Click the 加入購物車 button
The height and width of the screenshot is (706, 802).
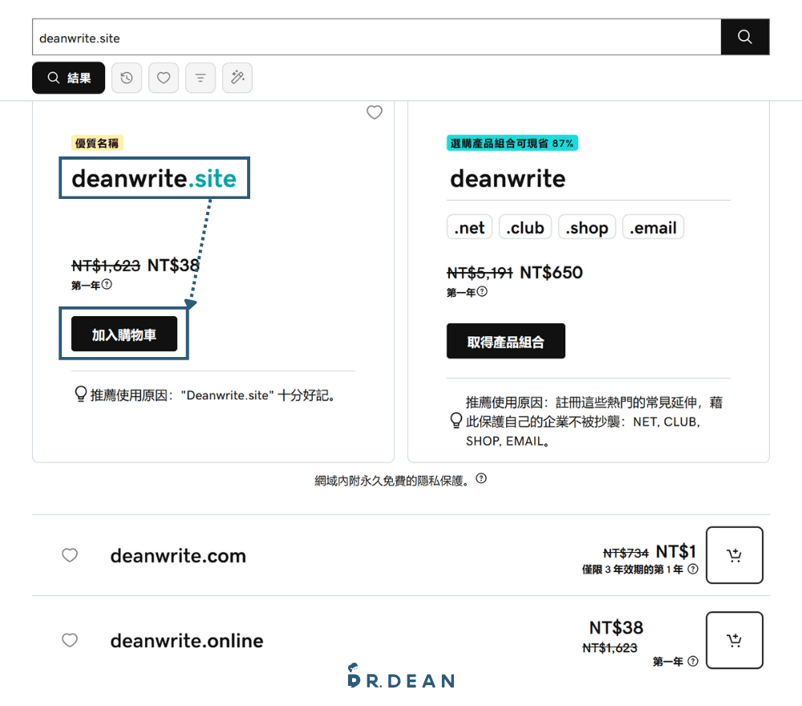click(x=125, y=335)
